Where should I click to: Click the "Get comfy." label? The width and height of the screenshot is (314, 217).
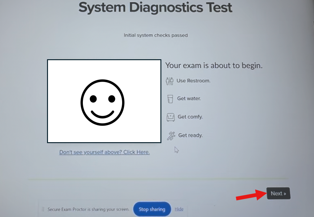point(190,117)
